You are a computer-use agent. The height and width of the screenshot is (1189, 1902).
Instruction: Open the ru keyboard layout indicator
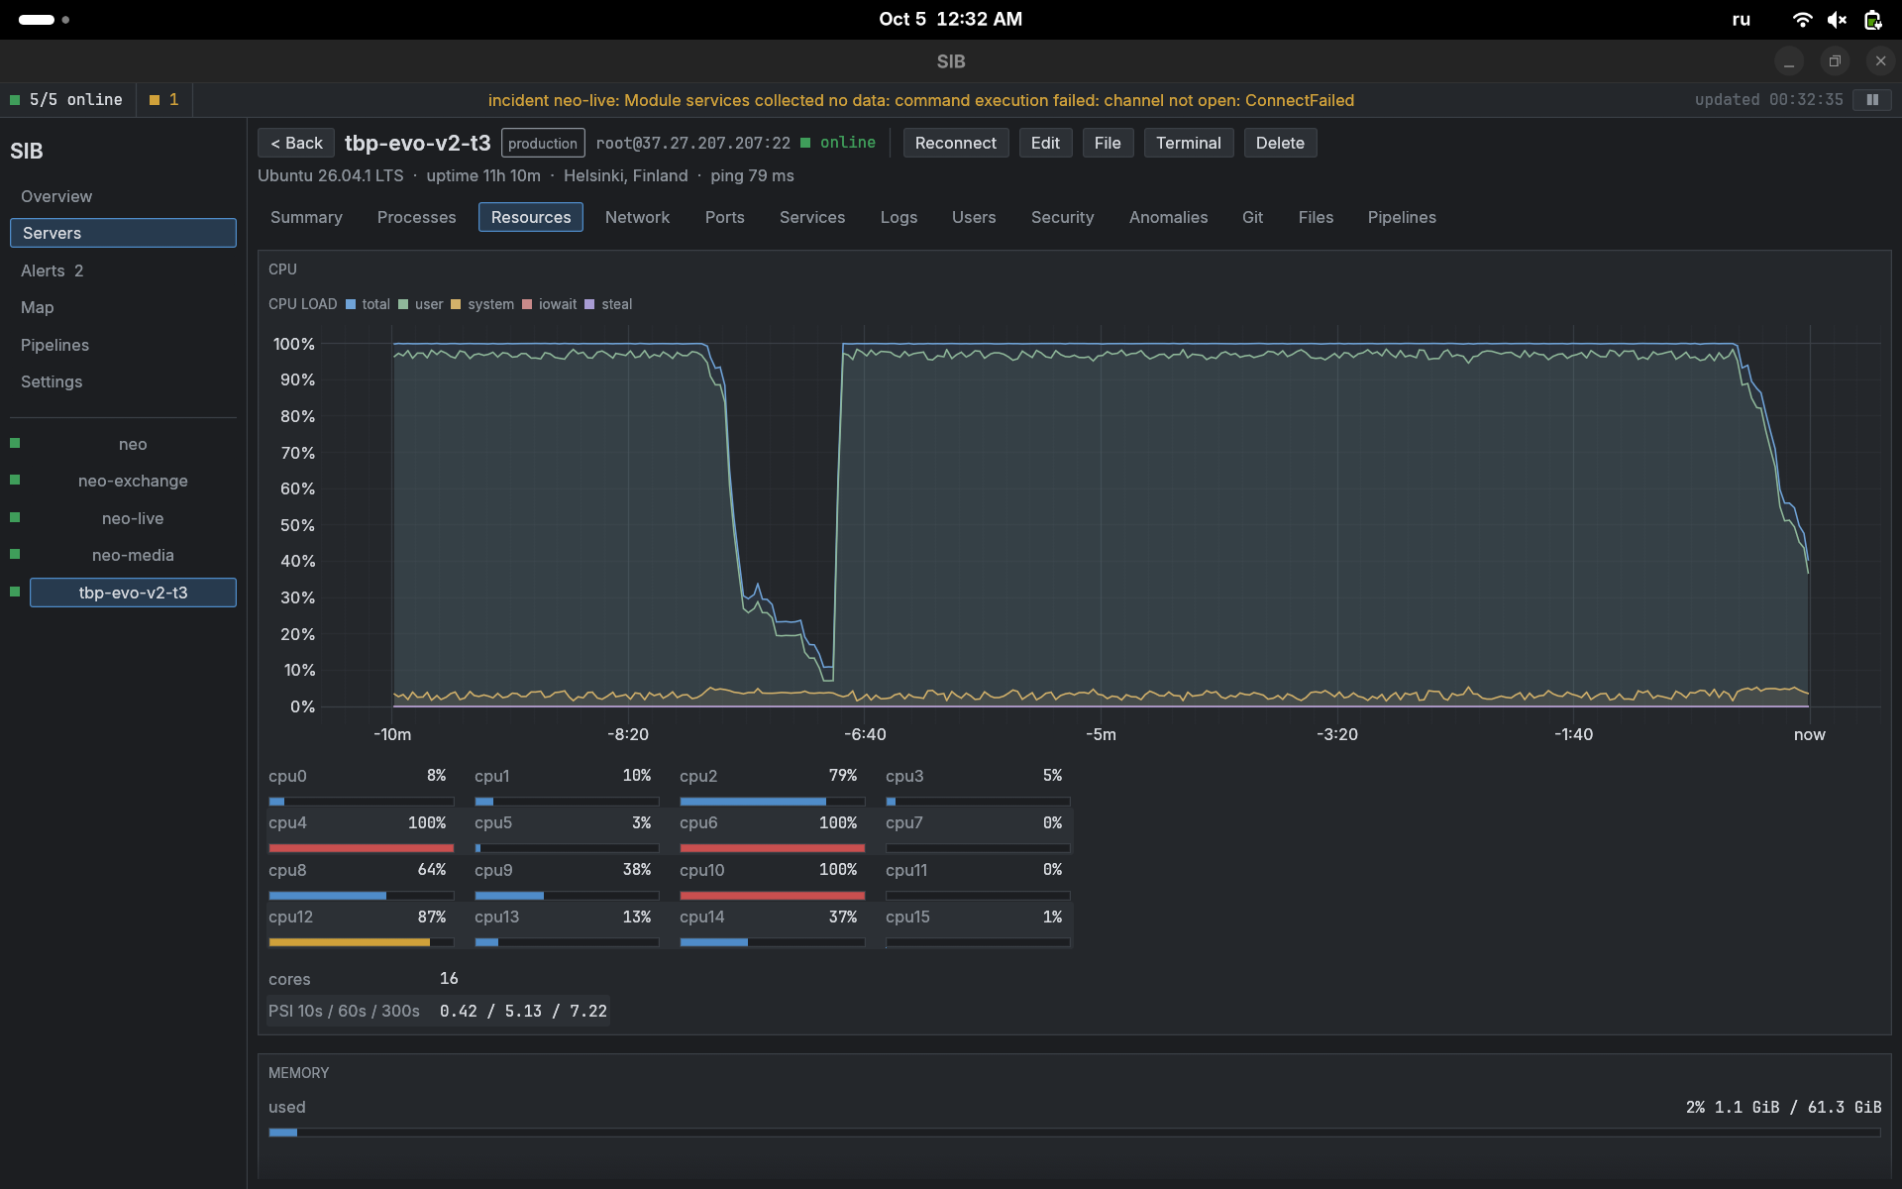click(1742, 20)
